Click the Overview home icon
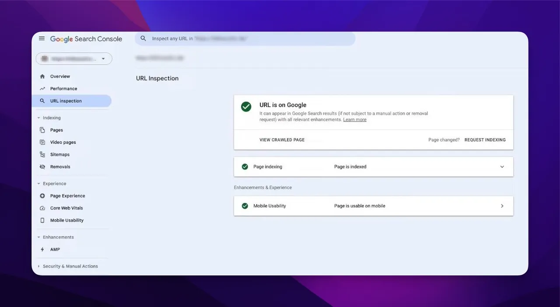 click(x=42, y=77)
